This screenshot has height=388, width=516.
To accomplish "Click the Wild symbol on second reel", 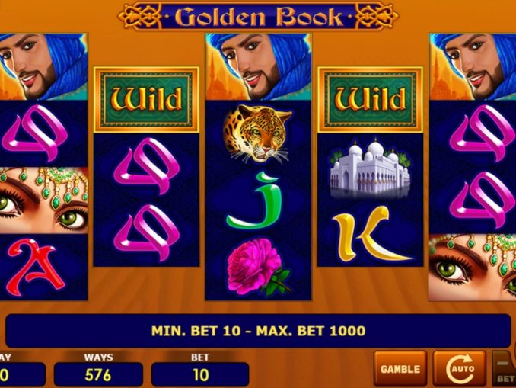I will click(x=146, y=100).
